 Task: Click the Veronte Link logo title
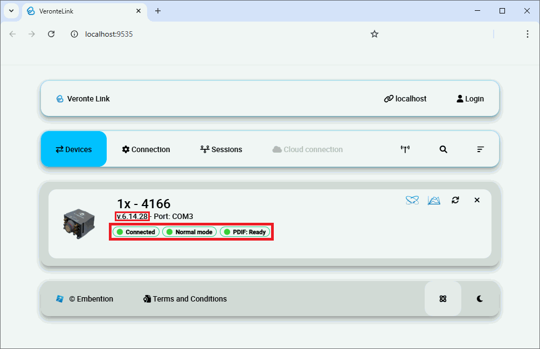(x=83, y=99)
